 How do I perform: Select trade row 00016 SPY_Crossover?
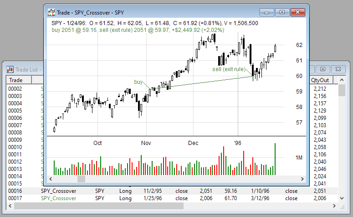tap(58, 191)
